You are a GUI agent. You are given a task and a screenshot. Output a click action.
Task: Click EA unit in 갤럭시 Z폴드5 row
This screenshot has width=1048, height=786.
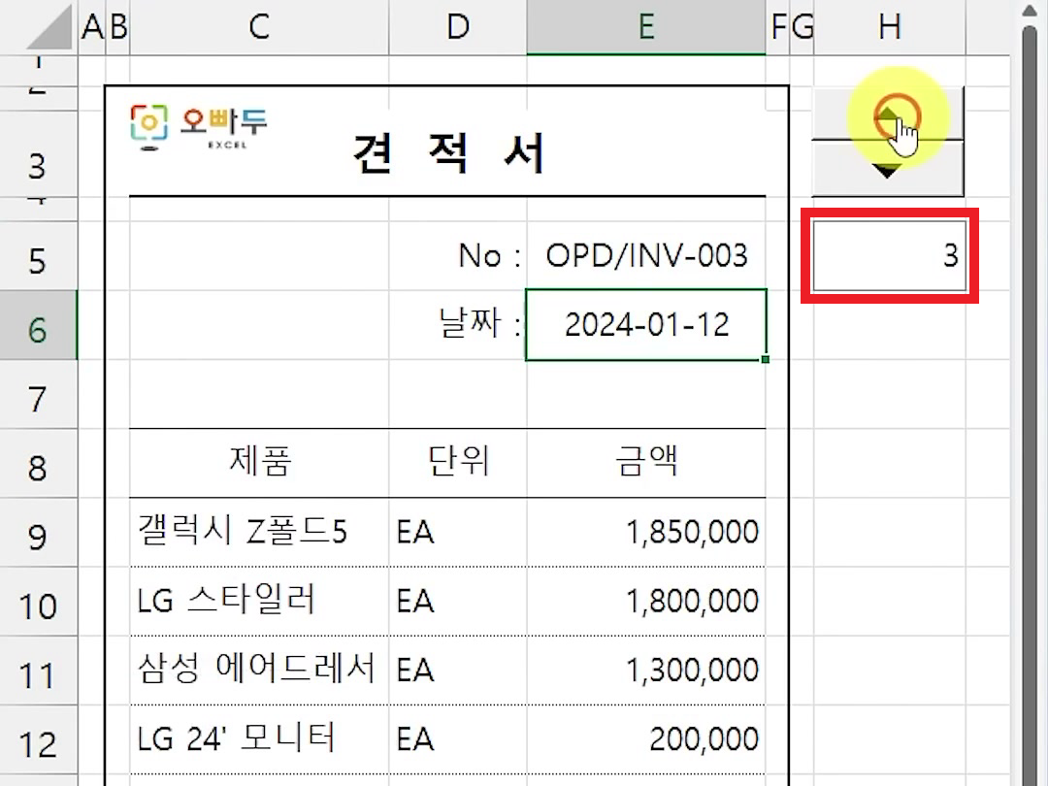pos(415,534)
